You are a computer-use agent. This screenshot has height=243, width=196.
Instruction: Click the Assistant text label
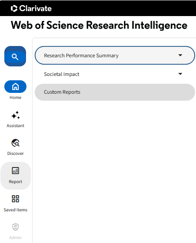point(15,125)
